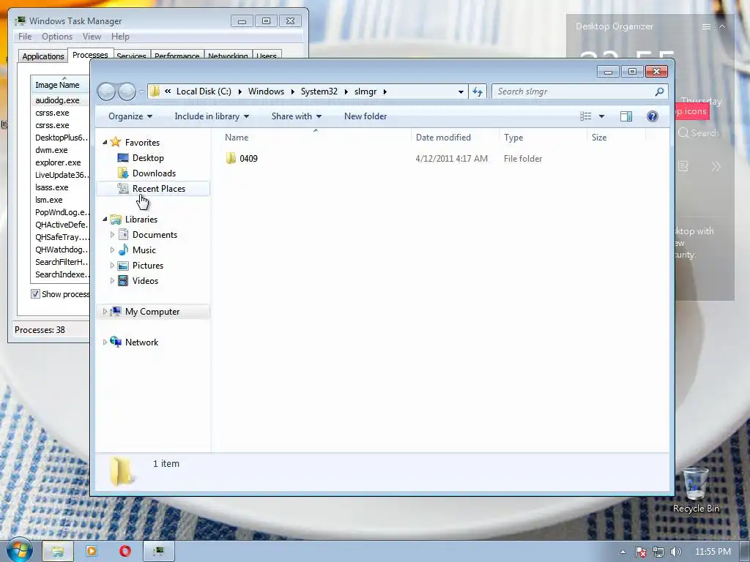The height and width of the screenshot is (562, 750).
Task: Open the media player taskbar icon
Action: pos(92,551)
